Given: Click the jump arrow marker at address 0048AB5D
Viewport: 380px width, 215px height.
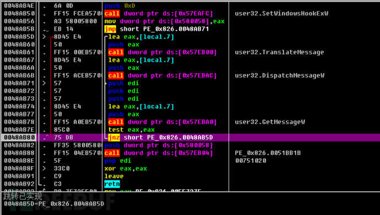Looking at the screenshot, I should pyautogui.click(x=44, y=37).
